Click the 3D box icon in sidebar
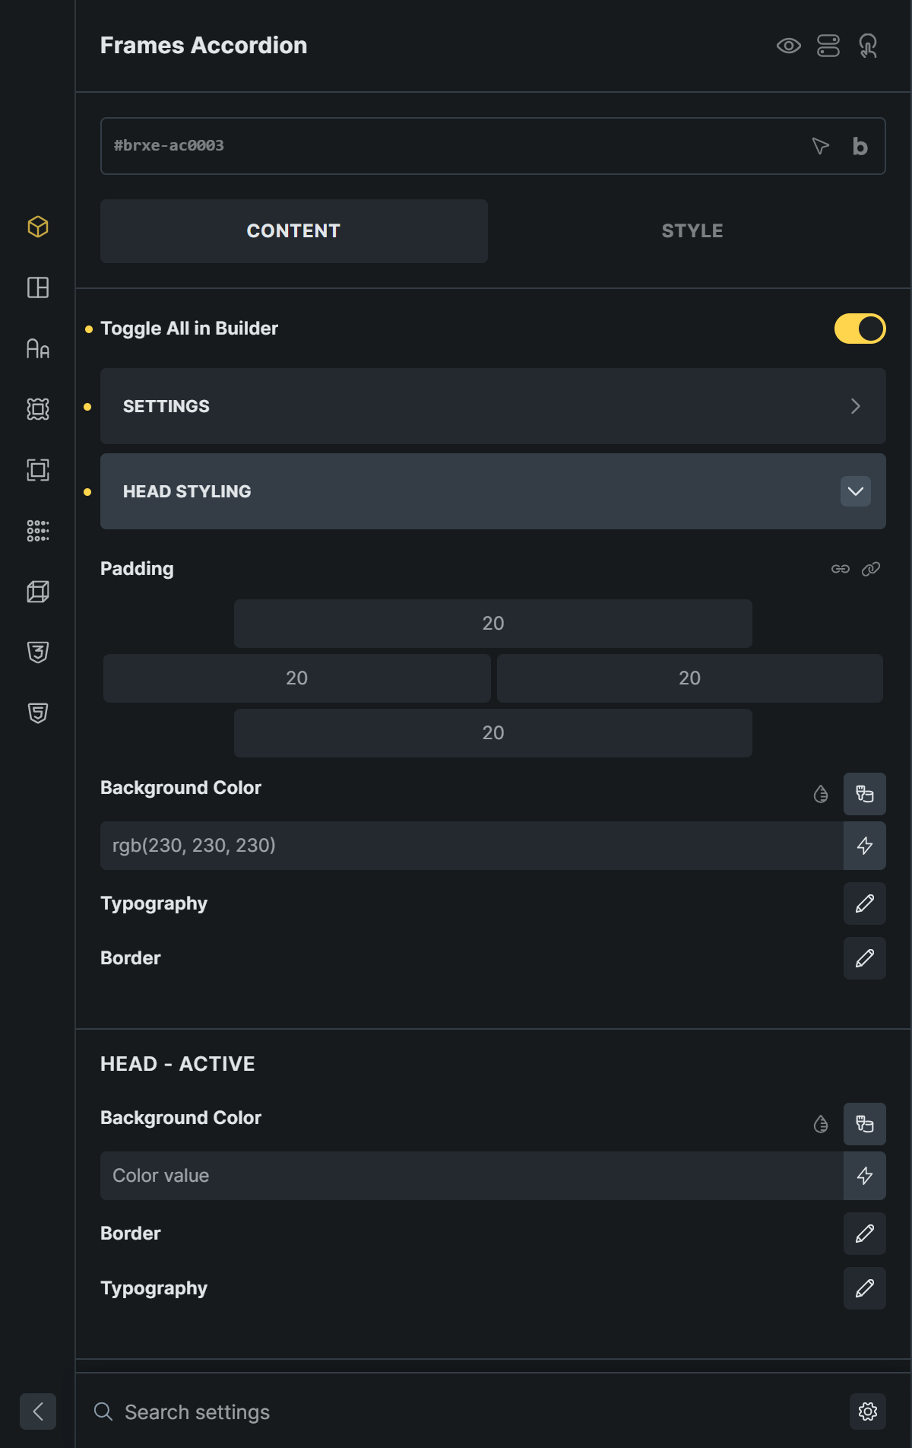The height and width of the screenshot is (1448, 912). [x=38, y=592]
